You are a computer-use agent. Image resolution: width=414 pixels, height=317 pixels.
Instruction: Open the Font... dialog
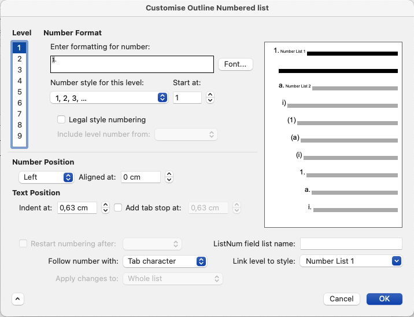[235, 64]
